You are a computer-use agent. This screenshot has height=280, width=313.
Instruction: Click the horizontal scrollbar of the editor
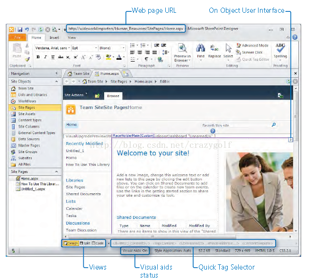(x=152, y=236)
